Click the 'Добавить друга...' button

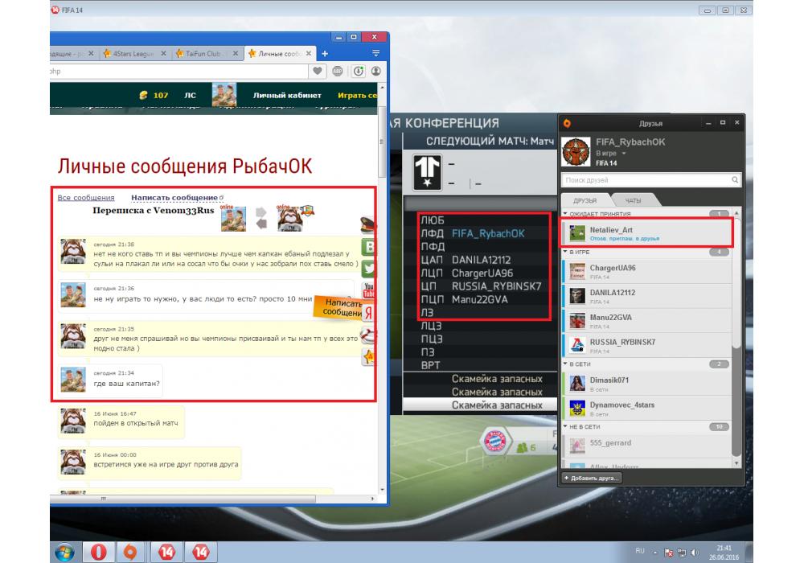coord(592,478)
